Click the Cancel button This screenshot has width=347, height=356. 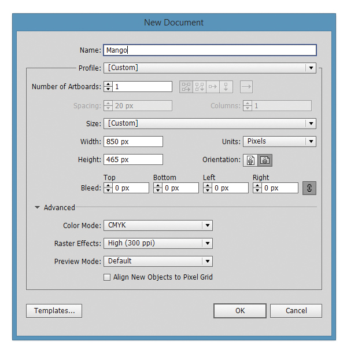coord(296,311)
